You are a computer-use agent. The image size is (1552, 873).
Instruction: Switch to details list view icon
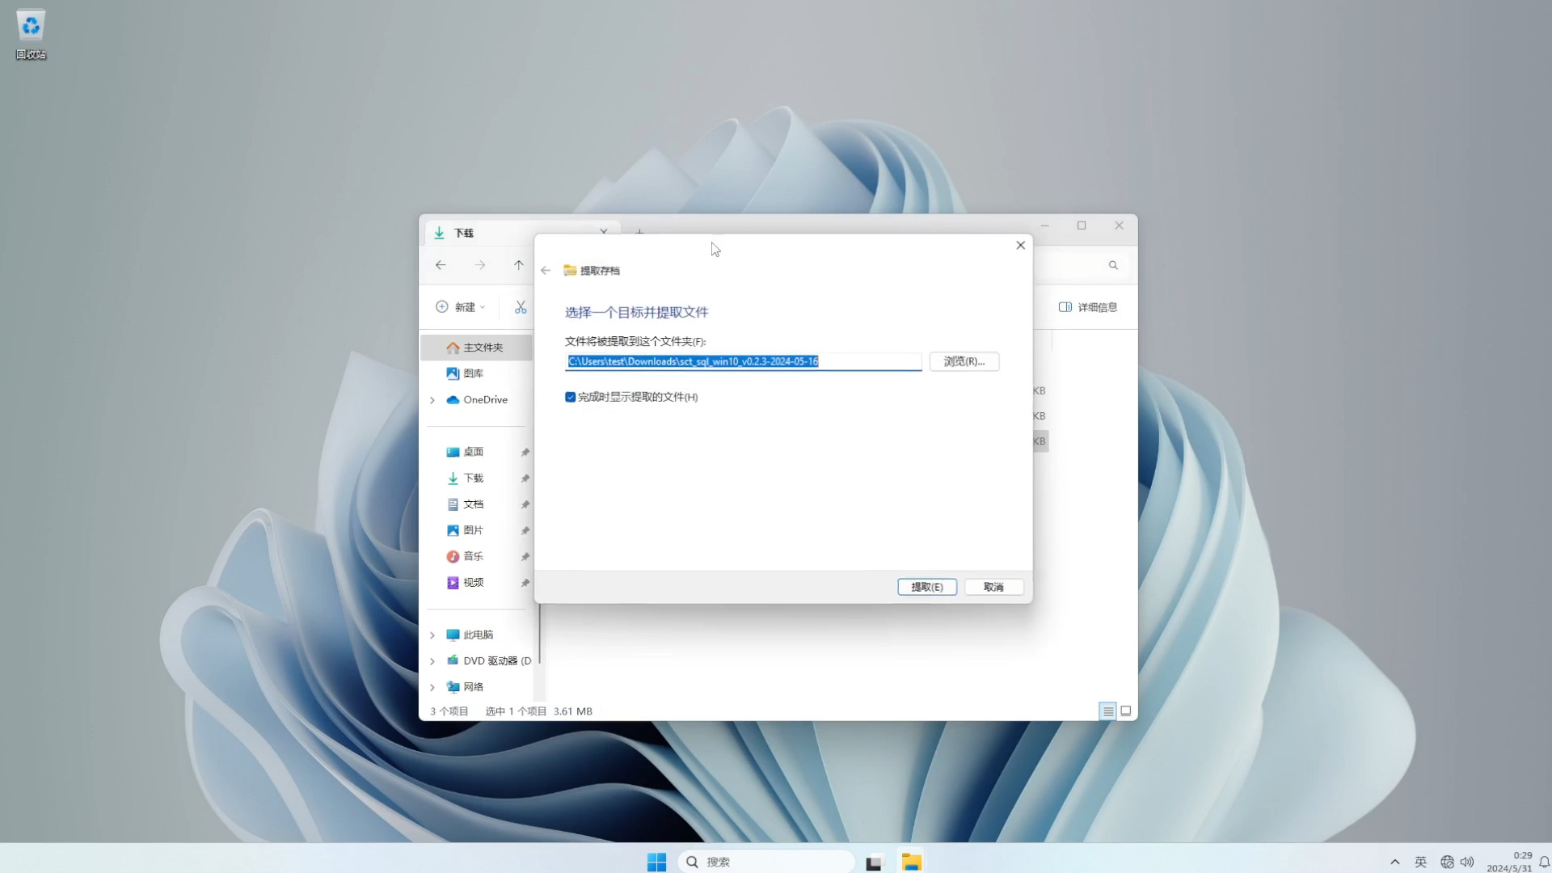(x=1107, y=711)
